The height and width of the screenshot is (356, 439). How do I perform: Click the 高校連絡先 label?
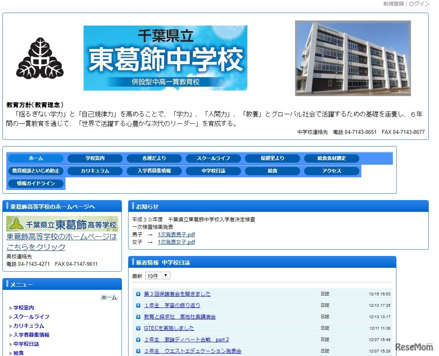point(19,256)
